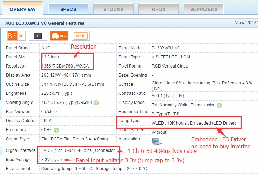Click the 'Best View on' label
Screen dimensions: 258x176
[x=18, y=112]
